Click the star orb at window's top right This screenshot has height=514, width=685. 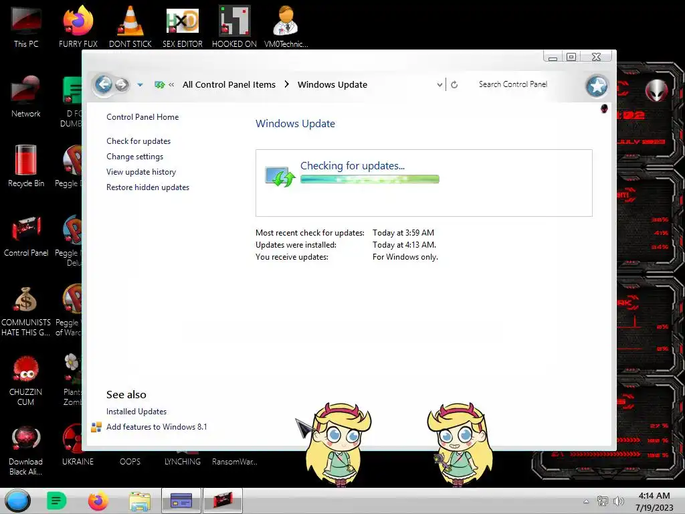coord(597,86)
